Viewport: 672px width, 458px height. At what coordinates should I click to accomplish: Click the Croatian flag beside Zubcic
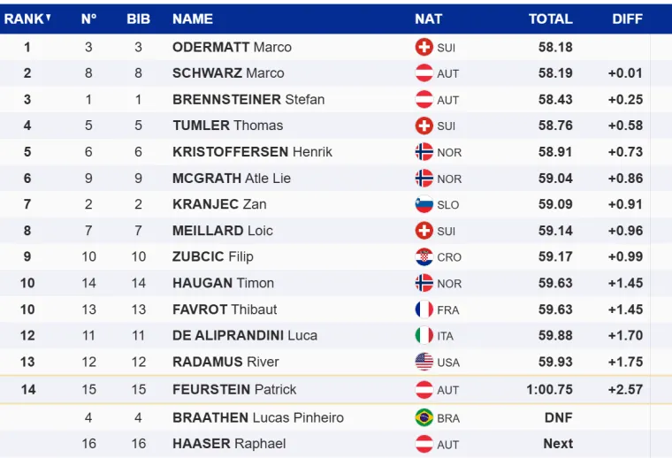tap(424, 257)
